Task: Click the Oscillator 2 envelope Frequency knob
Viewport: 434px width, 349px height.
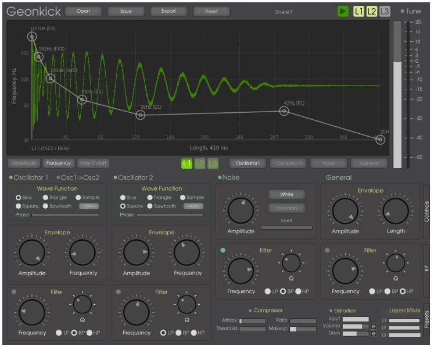Action: pos(187,253)
